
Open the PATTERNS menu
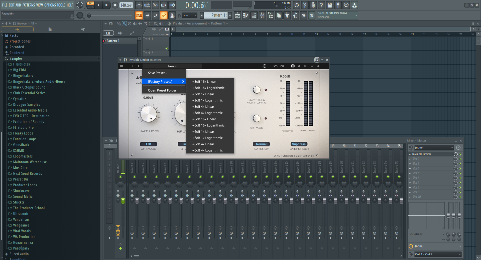pyautogui.click(x=29, y=5)
